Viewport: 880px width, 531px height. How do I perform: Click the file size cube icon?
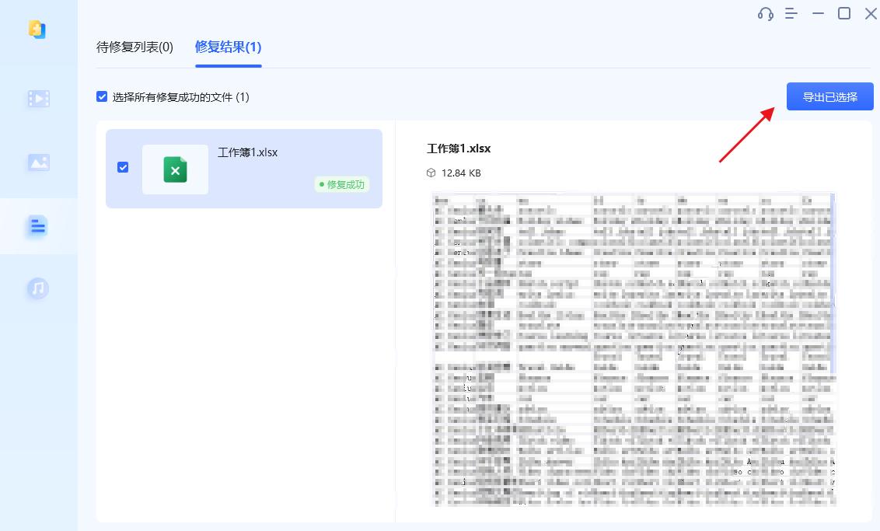coord(432,173)
